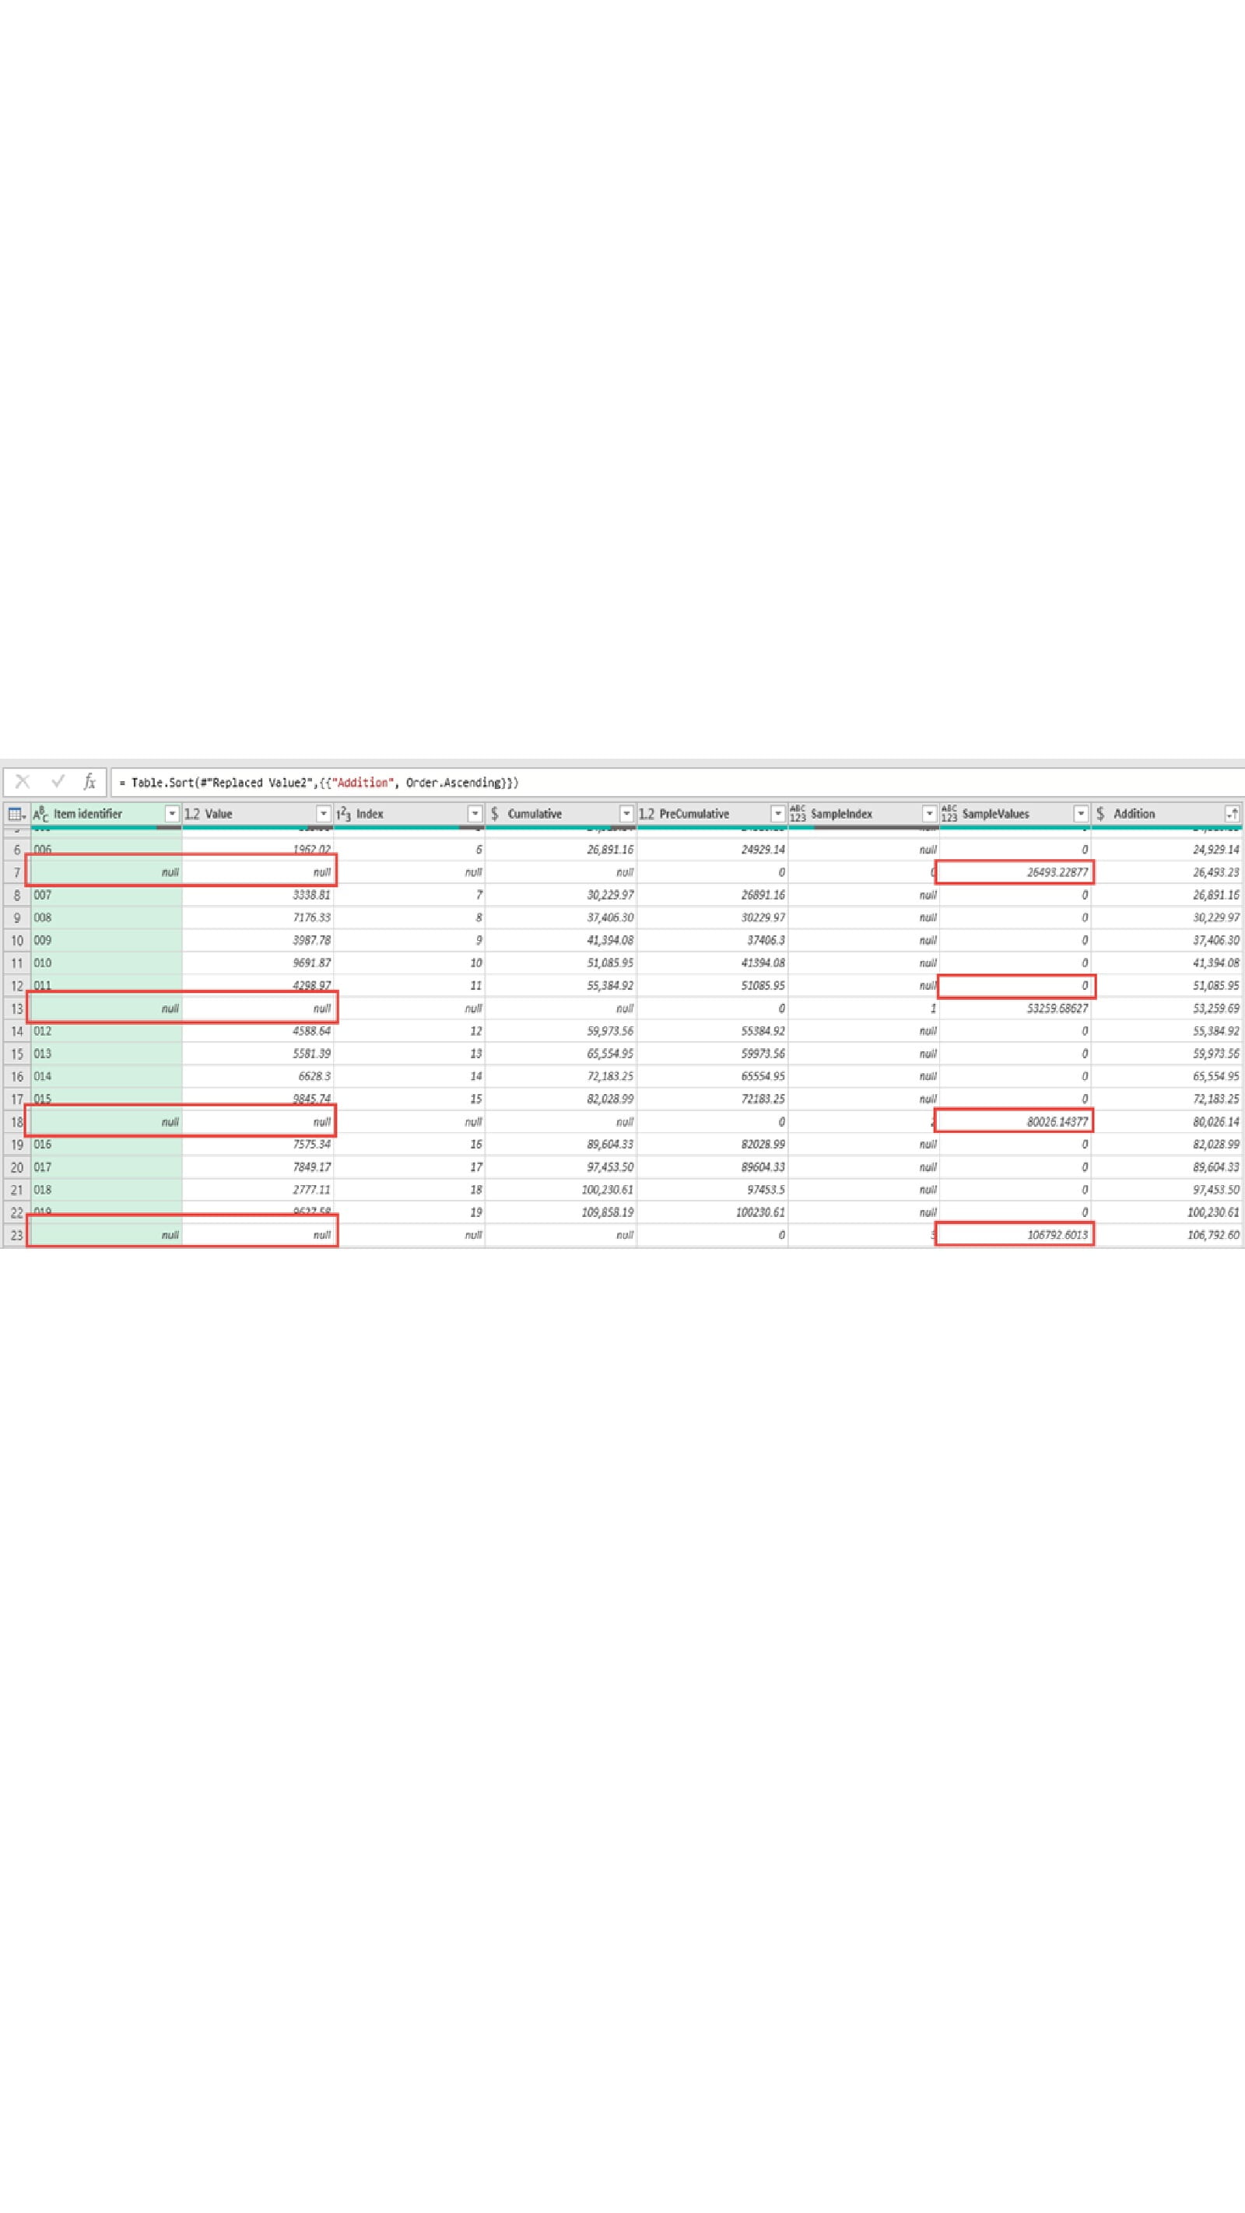1245x2213 pixels.
Task: Click the cancel formula X icon
Action: [x=23, y=782]
